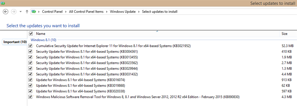Select the Security Update (KB3013455) row text
This screenshot has width=297, height=106.
(87, 57)
